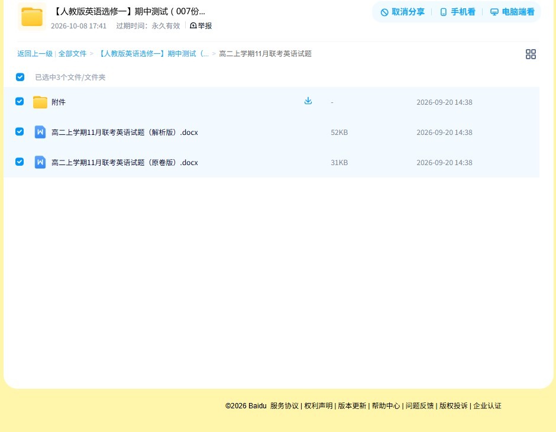The width and height of the screenshot is (556, 432).
Task: Open 权利声明 footer link
Action: click(318, 406)
